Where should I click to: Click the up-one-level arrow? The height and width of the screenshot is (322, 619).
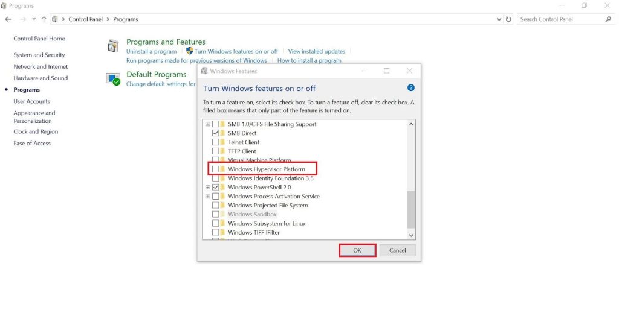tap(44, 19)
